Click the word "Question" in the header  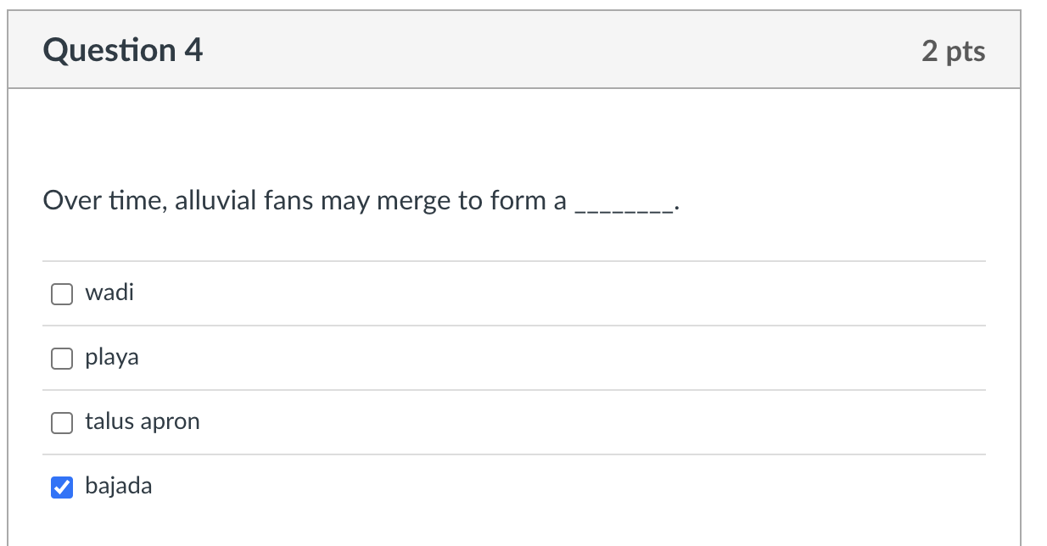[x=109, y=51]
